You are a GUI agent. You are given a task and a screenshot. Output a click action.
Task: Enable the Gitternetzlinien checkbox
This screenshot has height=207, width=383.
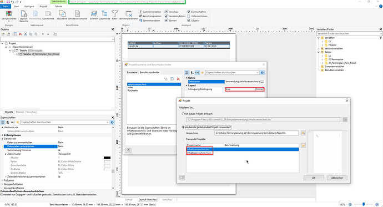click(189, 16)
